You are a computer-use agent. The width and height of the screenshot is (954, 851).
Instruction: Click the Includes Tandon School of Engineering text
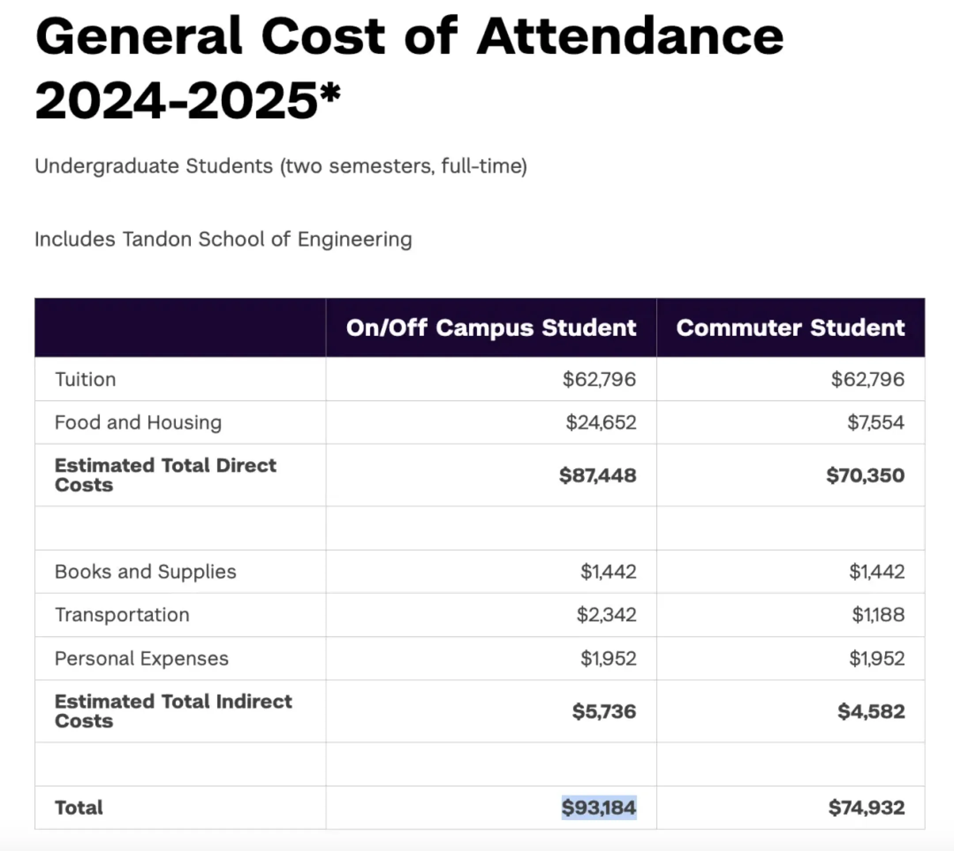[x=223, y=239]
